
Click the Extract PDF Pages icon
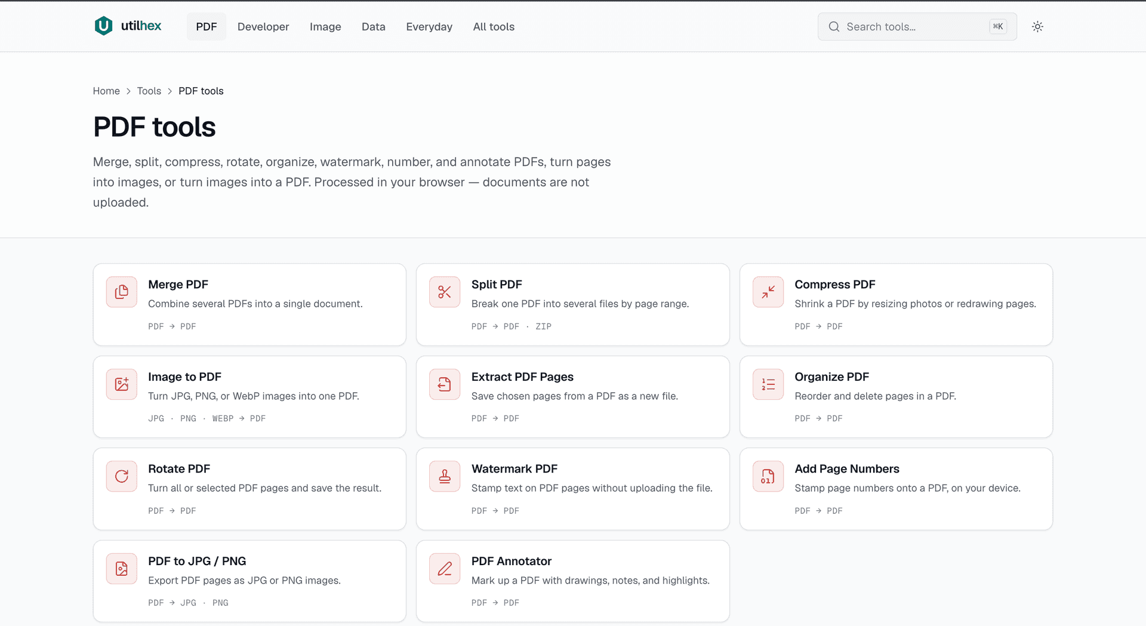pyautogui.click(x=445, y=384)
